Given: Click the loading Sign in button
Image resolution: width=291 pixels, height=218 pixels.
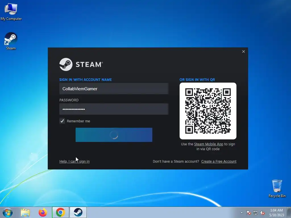Looking at the screenshot, I should coord(114,135).
